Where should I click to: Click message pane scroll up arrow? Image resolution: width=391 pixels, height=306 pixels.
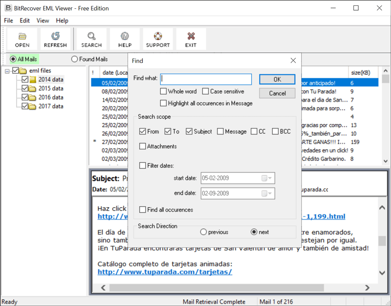(382, 207)
